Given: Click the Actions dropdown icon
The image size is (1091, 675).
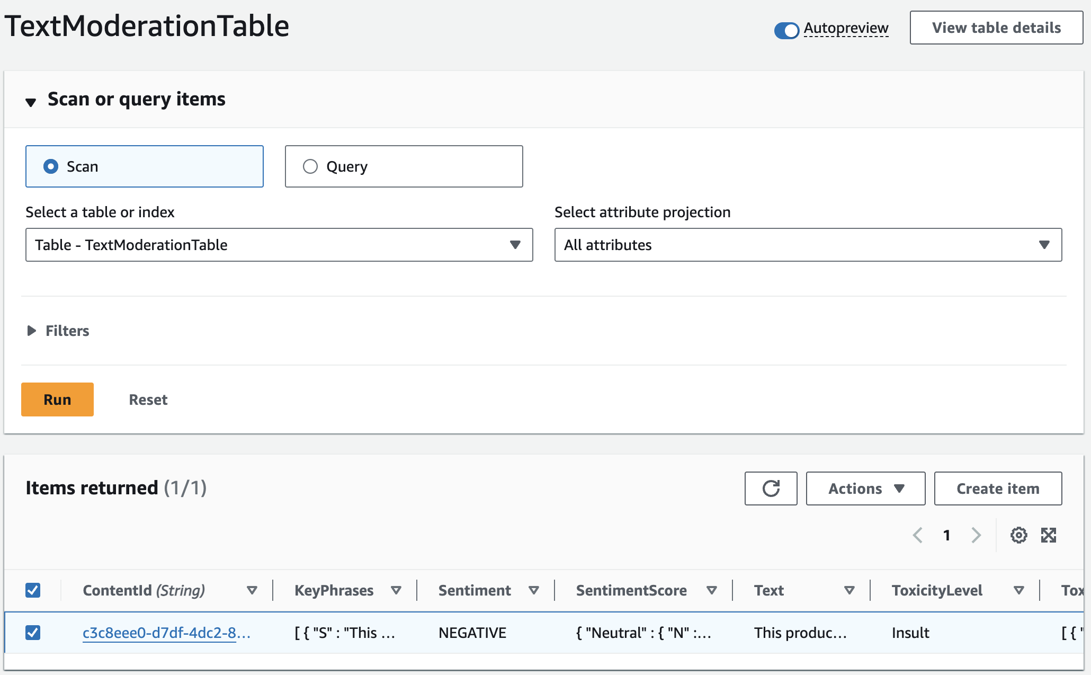Looking at the screenshot, I should pyautogui.click(x=900, y=490).
